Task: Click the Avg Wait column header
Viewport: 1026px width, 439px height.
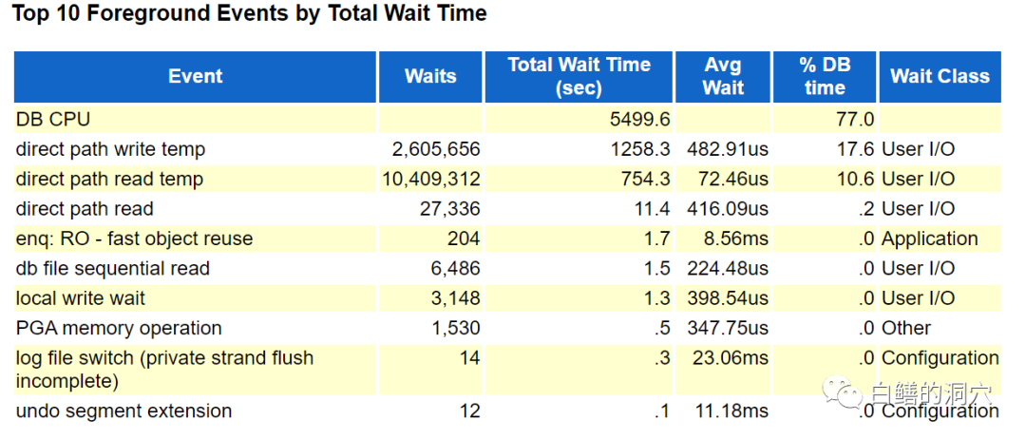Action: [723, 77]
